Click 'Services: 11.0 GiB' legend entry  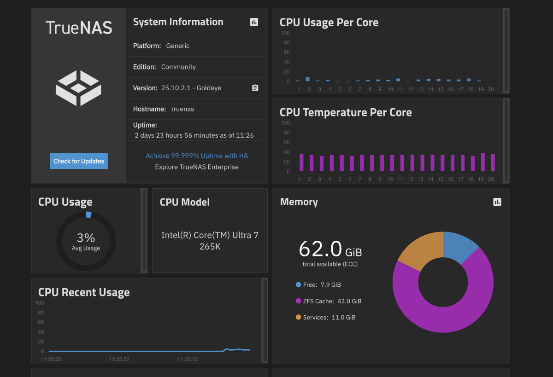click(x=326, y=317)
